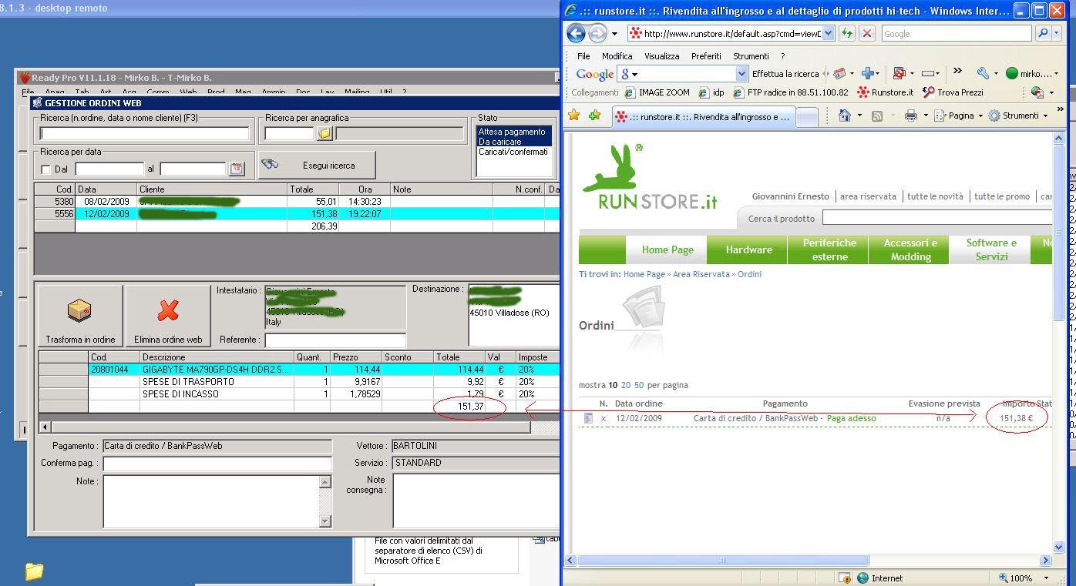
Task: Open the calendar picker next to date range
Action: 237,169
